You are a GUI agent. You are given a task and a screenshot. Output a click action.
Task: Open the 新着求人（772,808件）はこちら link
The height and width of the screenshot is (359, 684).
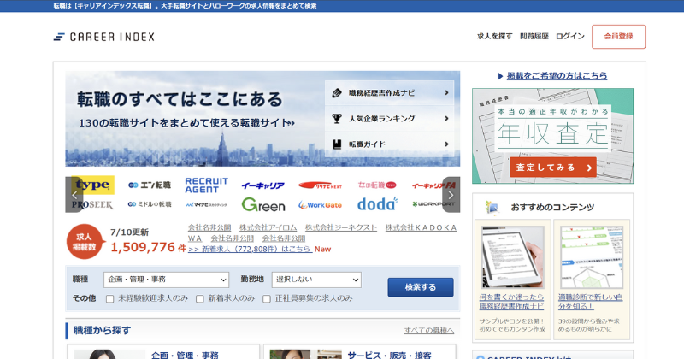point(250,249)
